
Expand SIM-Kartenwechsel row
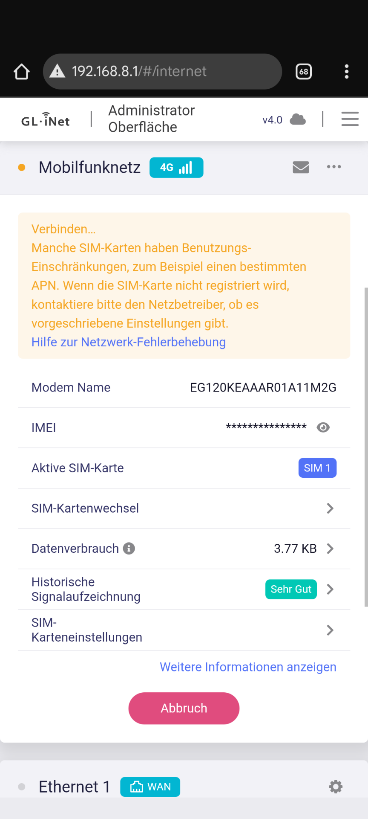coord(330,508)
